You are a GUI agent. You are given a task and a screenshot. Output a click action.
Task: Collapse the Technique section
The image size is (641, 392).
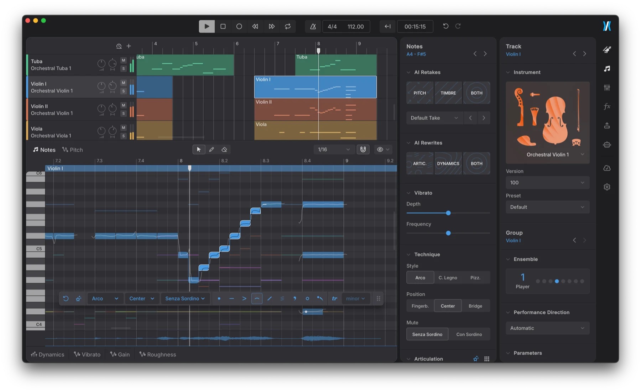click(408, 255)
